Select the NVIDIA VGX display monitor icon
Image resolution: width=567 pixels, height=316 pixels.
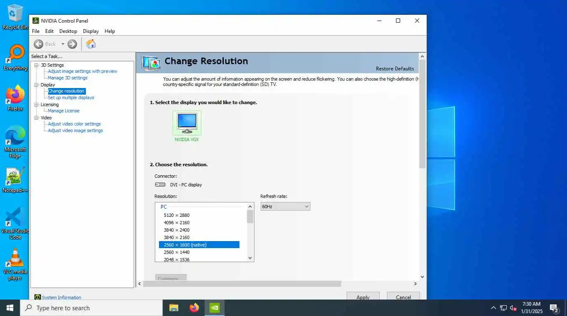click(187, 123)
